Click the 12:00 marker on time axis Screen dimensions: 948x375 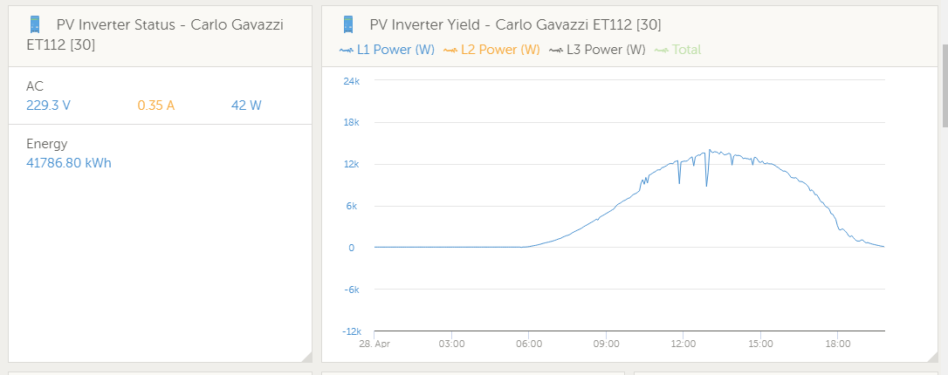click(x=683, y=344)
